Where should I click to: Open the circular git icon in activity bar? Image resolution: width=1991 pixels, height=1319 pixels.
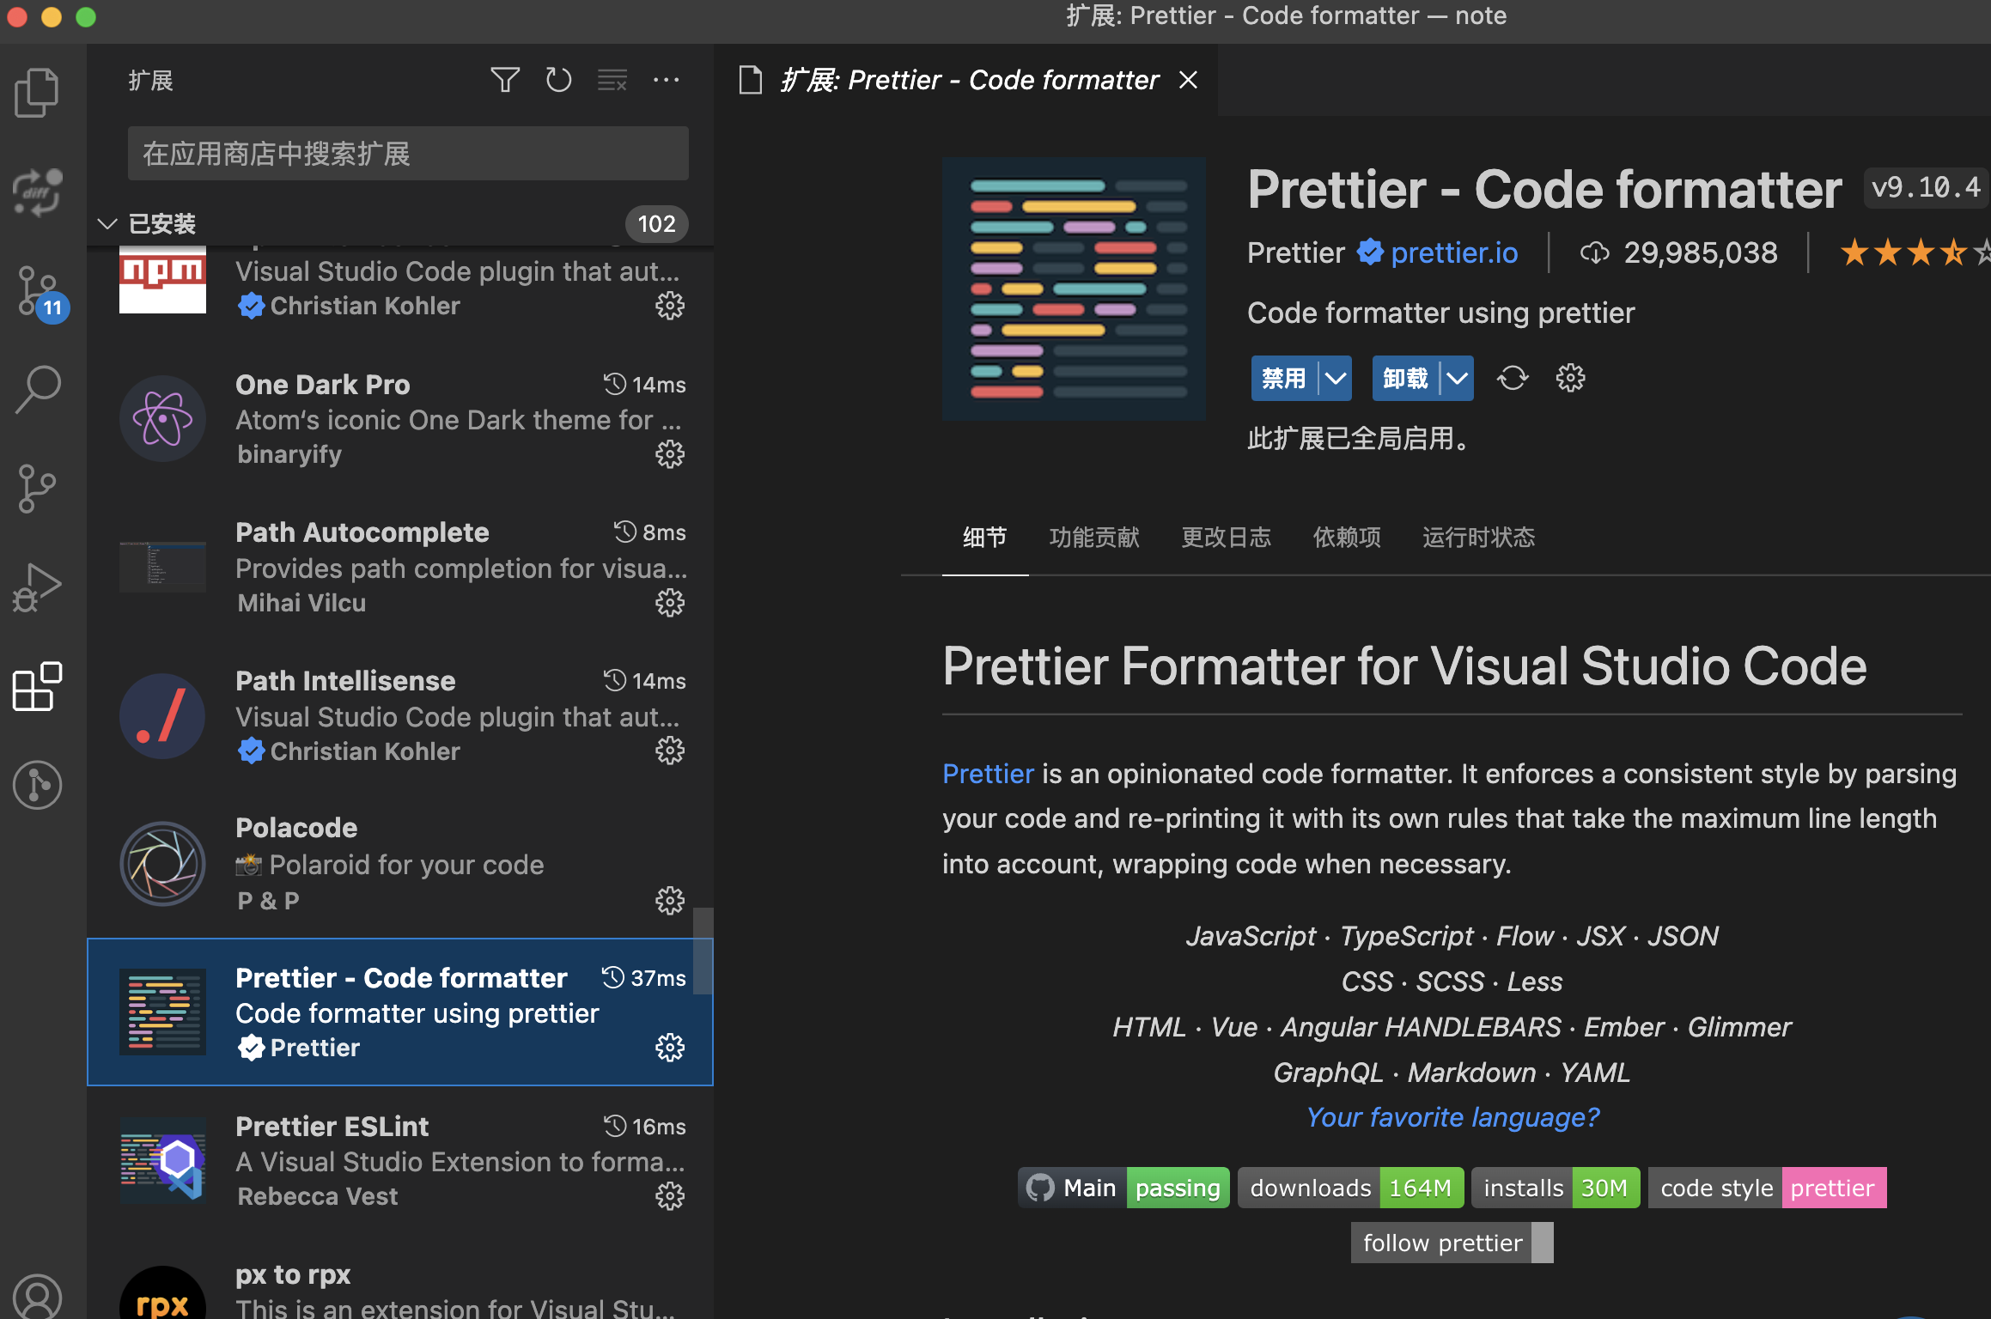point(37,785)
